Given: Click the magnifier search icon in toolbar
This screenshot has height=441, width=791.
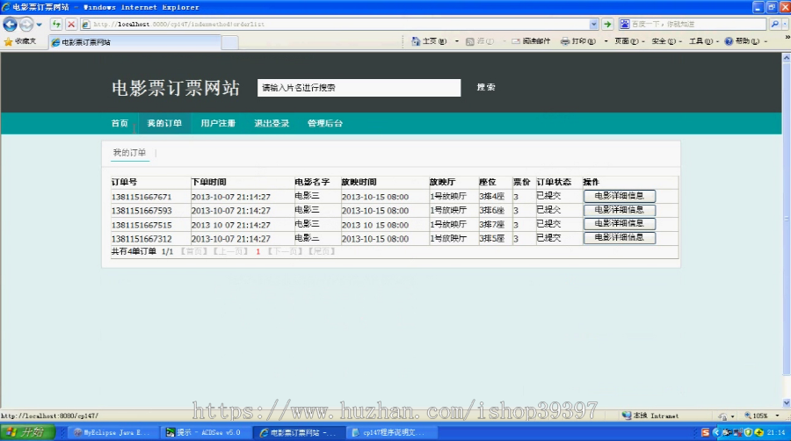Looking at the screenshot, I should (x=775, y=25).
